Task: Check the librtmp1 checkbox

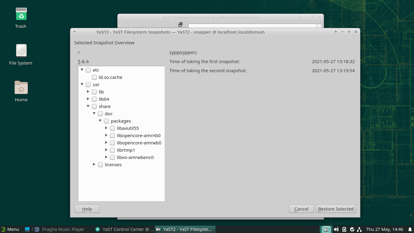Action: pyautogui.click(x=112, y=150)
